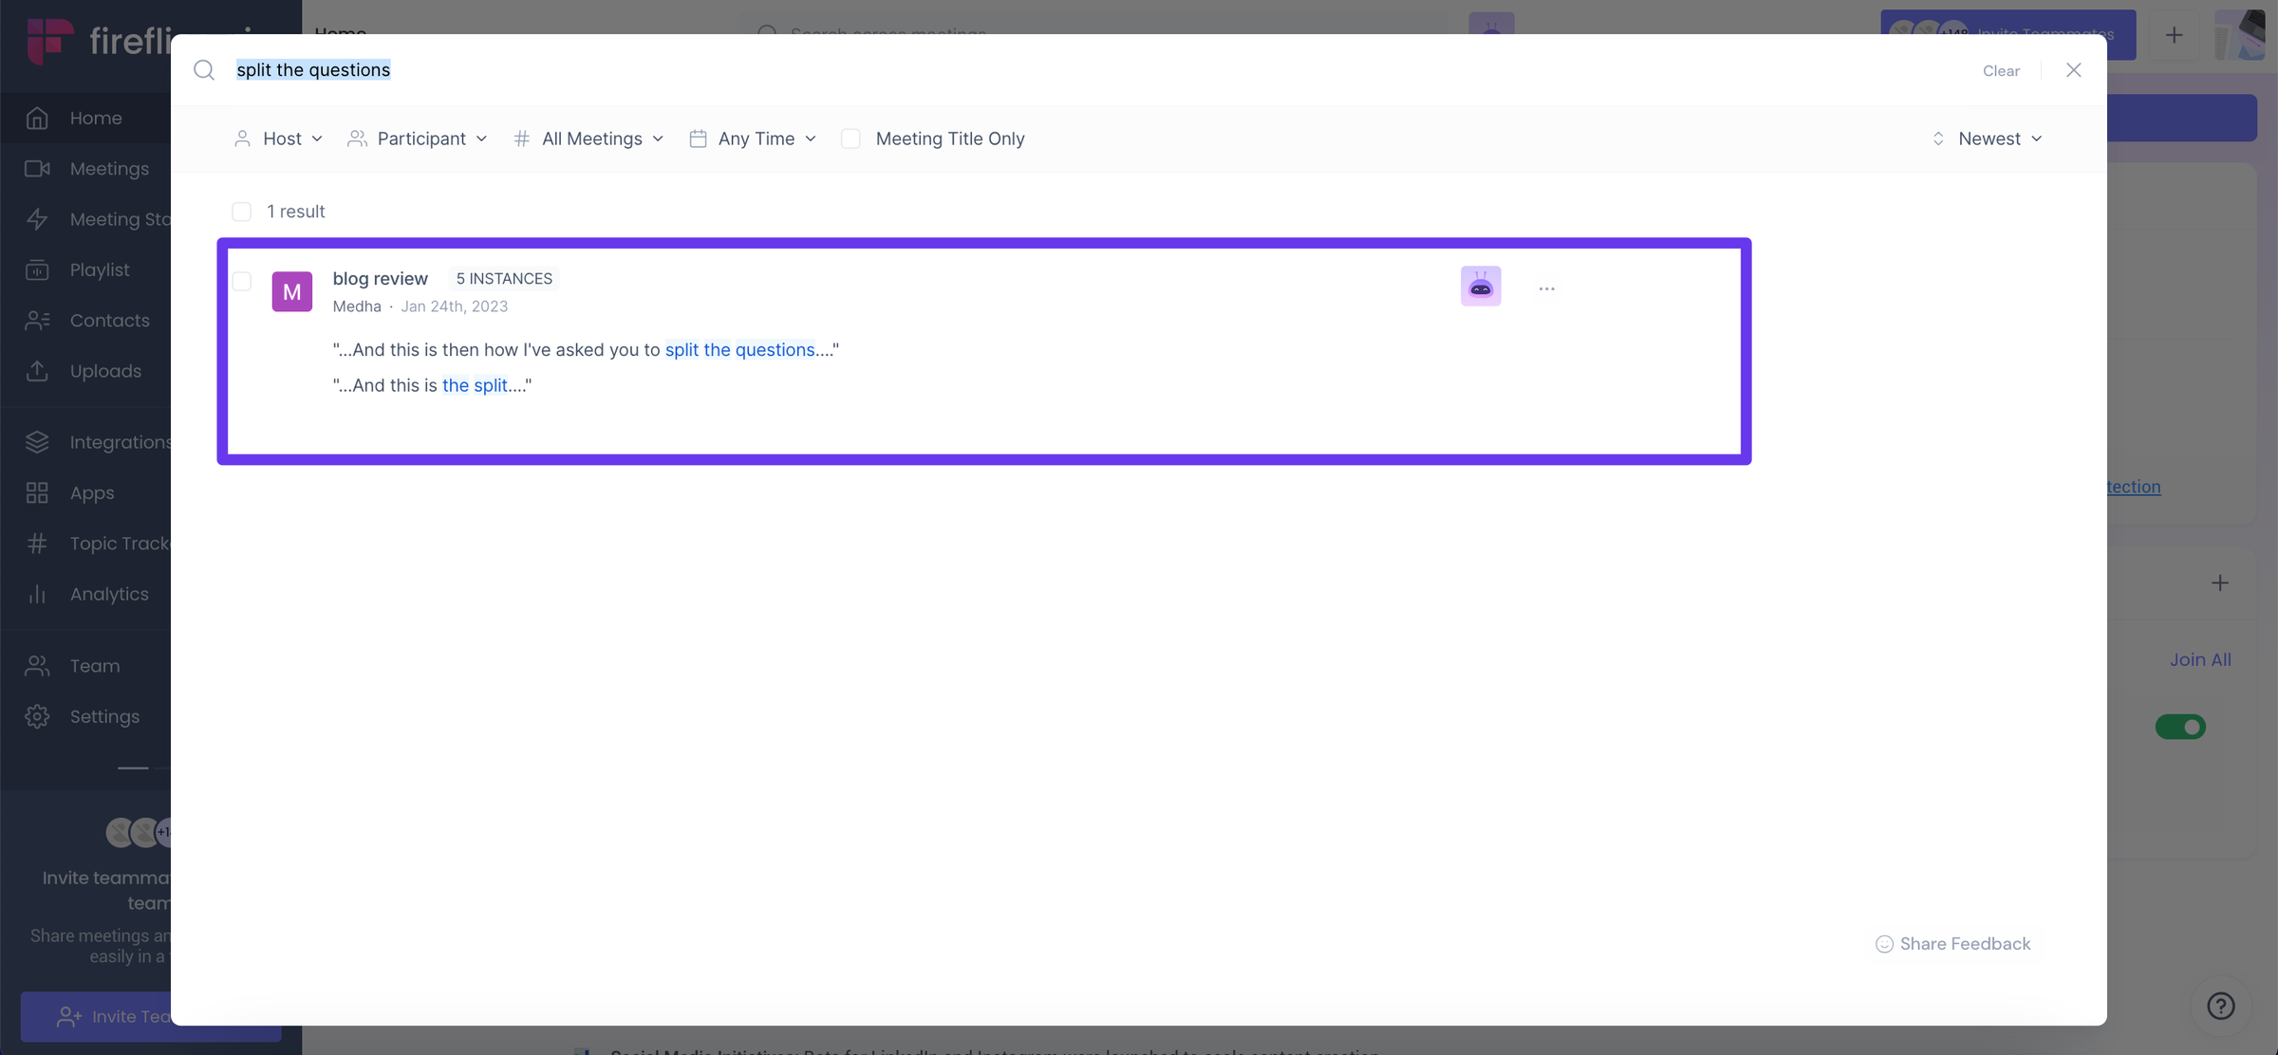Disable the green toggle on the right panel
The height and width of the screenshot is (1055, 2278).
click(x=2180, y=727)
